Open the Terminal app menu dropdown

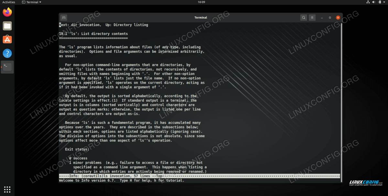click(x=32, y=2)
